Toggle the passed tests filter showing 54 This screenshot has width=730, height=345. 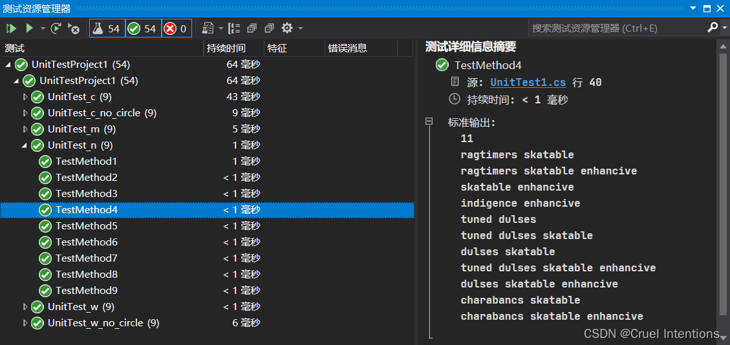coord(144,28)
